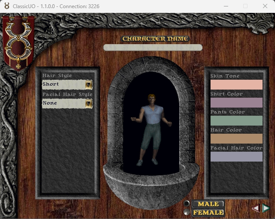This screenshot has height=219, width=275.
Task: Close the ClassicUO window
Action: [x=265, y=6]
